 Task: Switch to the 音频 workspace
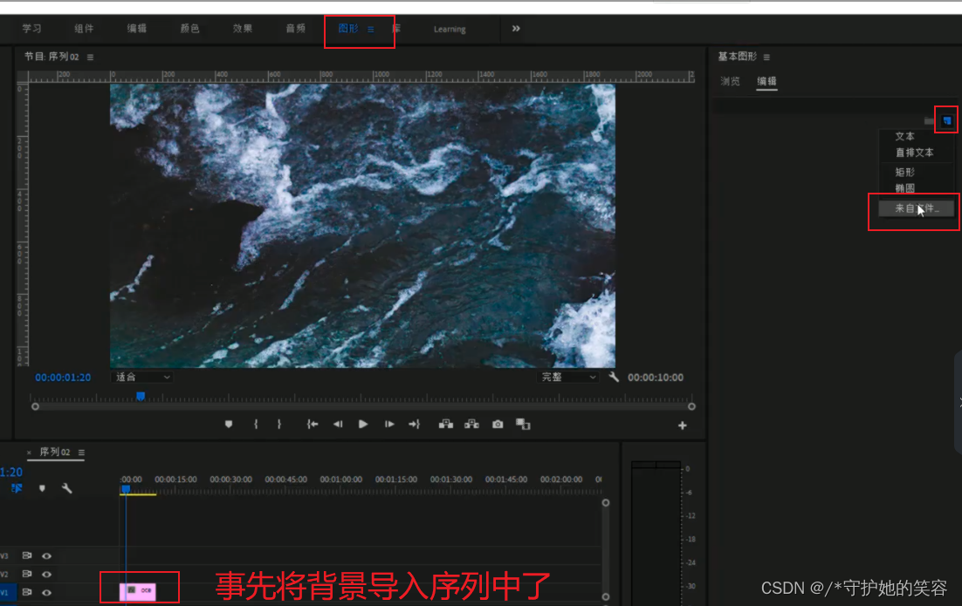[296, 28]
